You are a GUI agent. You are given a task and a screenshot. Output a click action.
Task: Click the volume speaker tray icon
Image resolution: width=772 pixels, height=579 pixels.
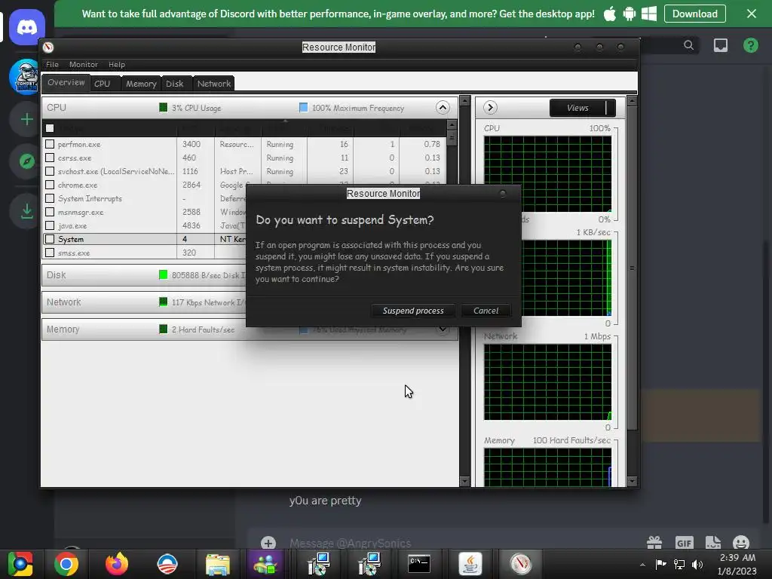point(697,564)
